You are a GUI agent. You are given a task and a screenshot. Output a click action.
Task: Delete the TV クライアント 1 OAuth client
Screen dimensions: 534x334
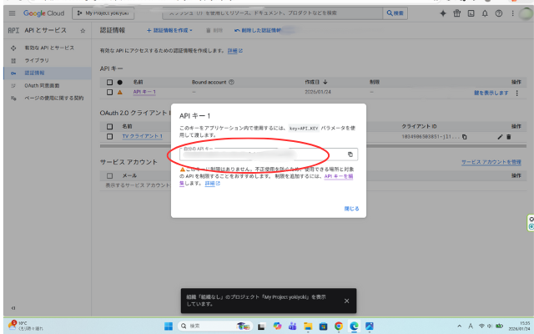click(x=509, y=136)
